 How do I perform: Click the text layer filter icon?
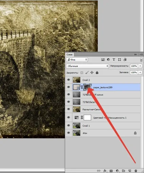pos(114,60)
